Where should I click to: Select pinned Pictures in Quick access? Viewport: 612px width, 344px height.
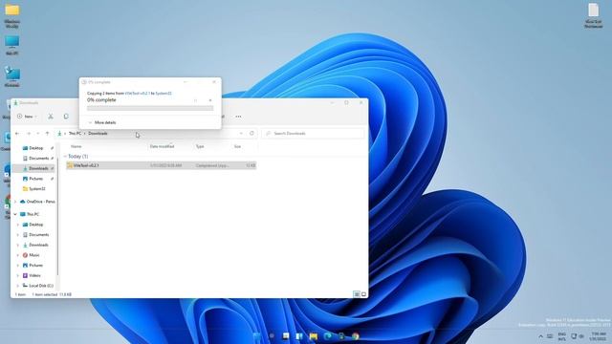(x=36, y=179)
